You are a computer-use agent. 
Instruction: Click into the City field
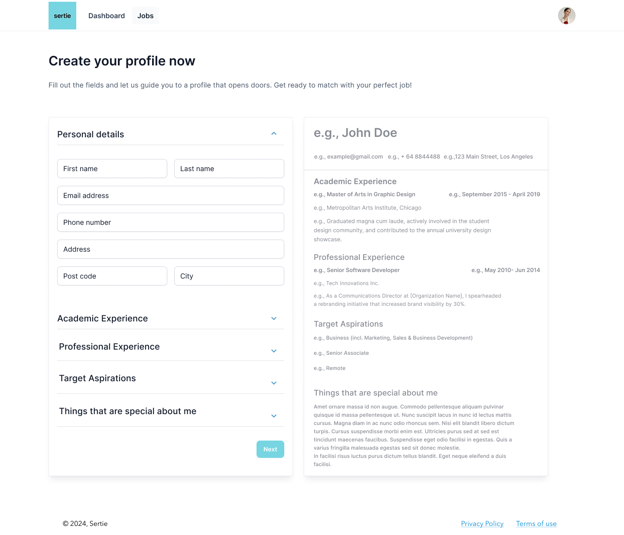(229, 276)
